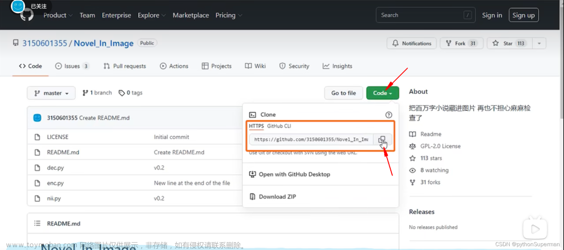Open the Actions tab

(174, 66)
